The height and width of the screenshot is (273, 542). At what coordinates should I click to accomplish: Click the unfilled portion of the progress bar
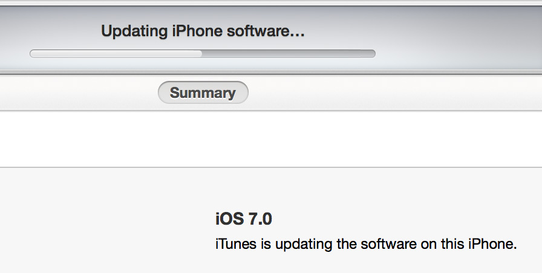pyautogui.click(x=290, y=54)
